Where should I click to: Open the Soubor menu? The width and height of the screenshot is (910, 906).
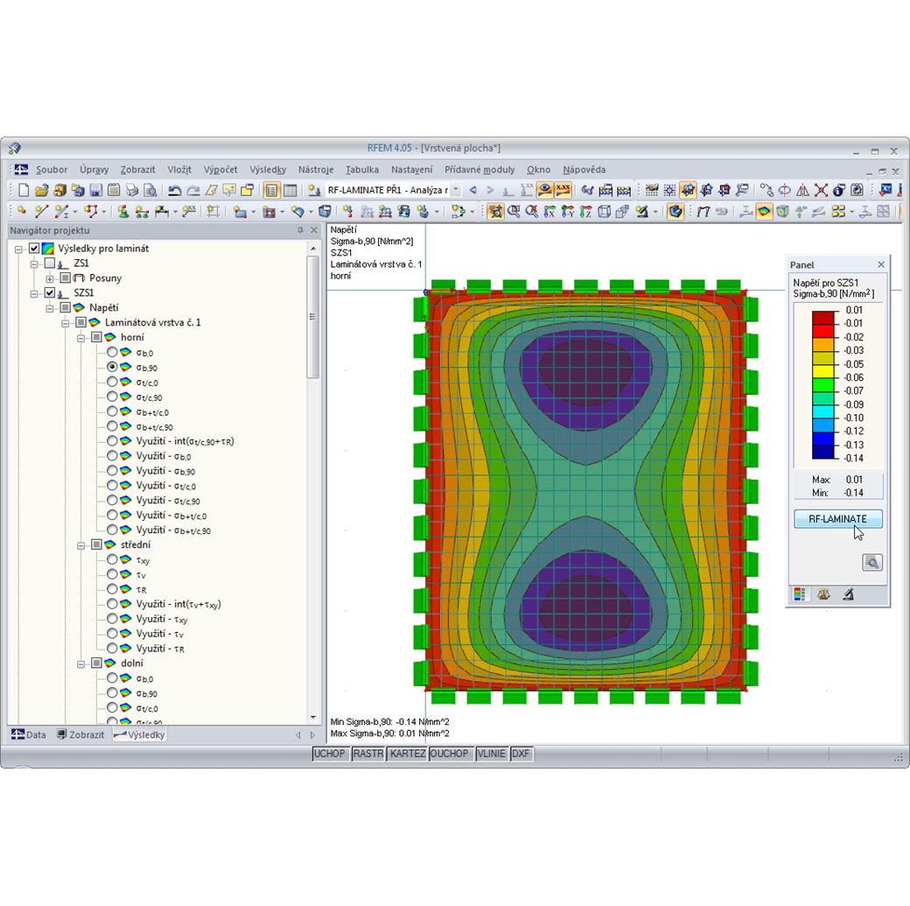click(52, 170)
